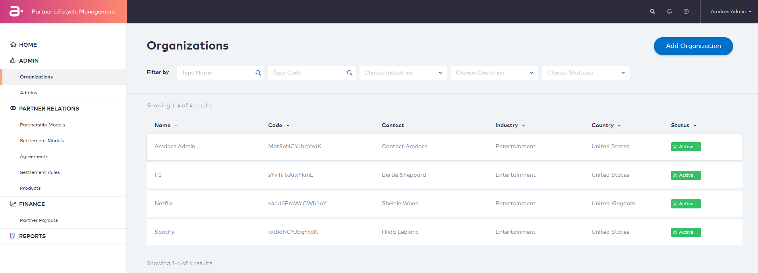Click the Contact column header
The height and width of the screenshot is (273, 758).
click(x=393, y=125)
